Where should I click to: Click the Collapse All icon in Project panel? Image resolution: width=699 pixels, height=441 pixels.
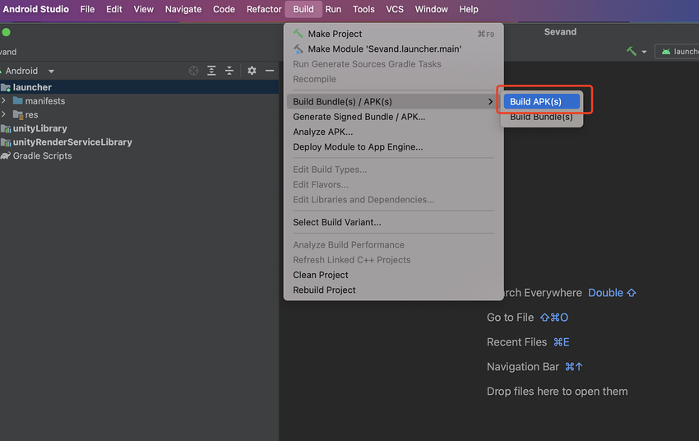click(229, 71)
